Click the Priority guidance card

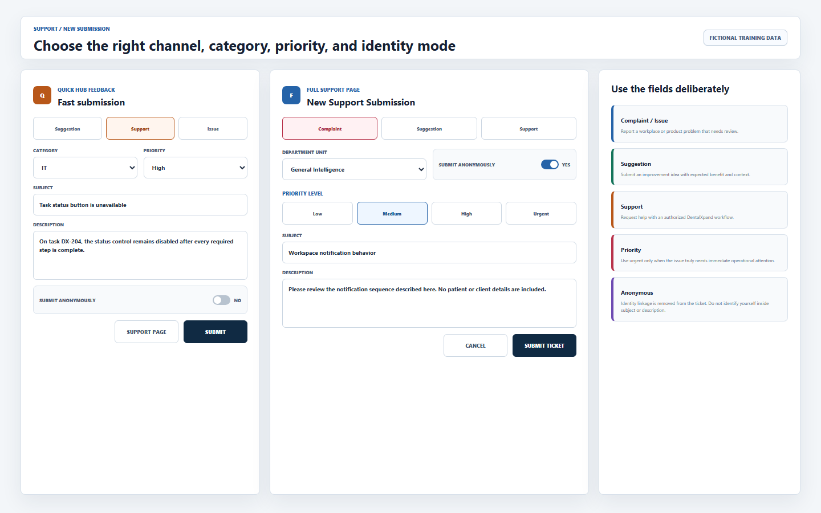pyautogui.click(x=700, y=253)
